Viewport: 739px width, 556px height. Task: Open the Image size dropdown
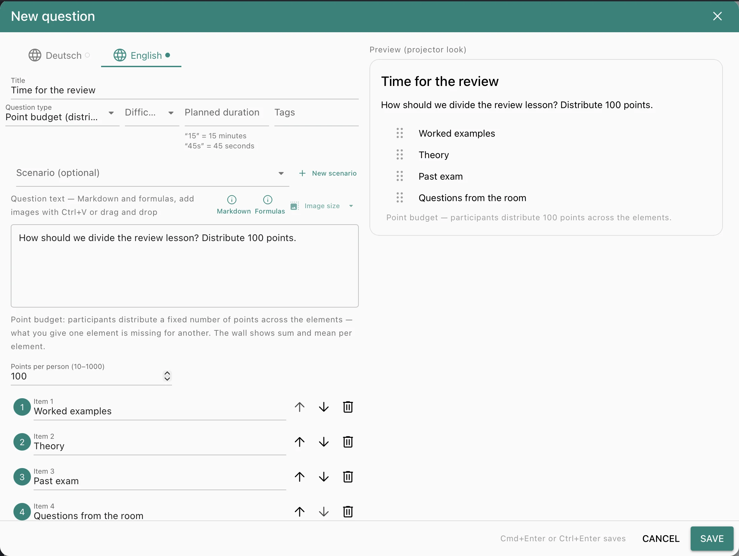click(x=322, y=206)
